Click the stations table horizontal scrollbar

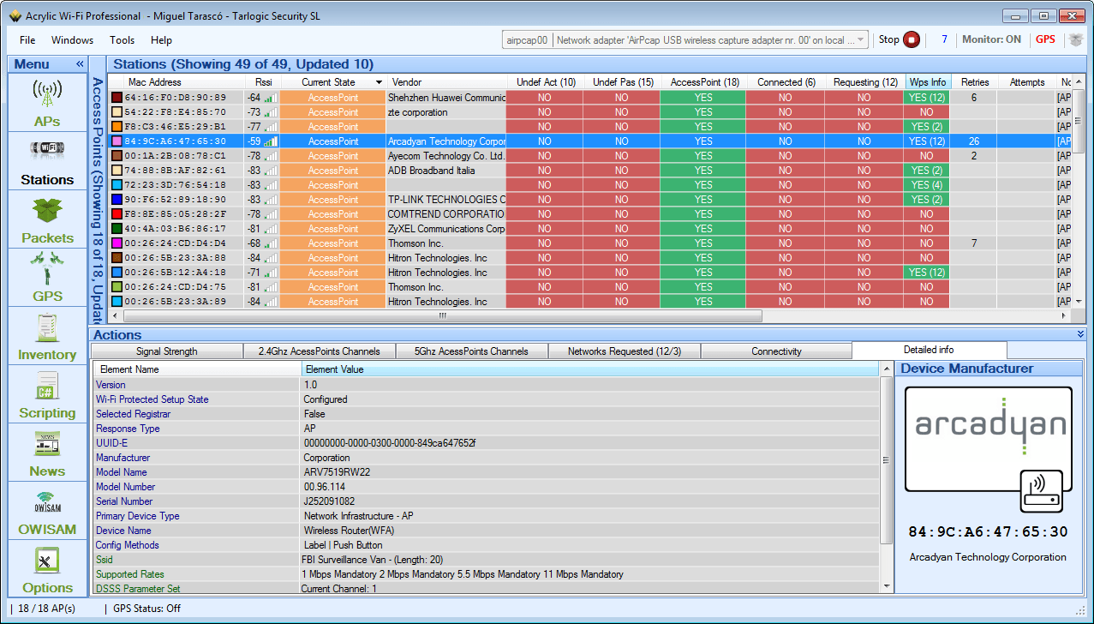(442, 315)
